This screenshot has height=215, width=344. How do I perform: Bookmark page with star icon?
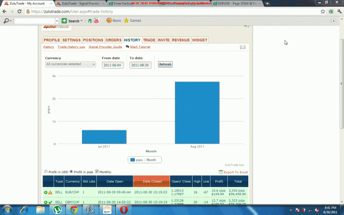pos(323,12)
